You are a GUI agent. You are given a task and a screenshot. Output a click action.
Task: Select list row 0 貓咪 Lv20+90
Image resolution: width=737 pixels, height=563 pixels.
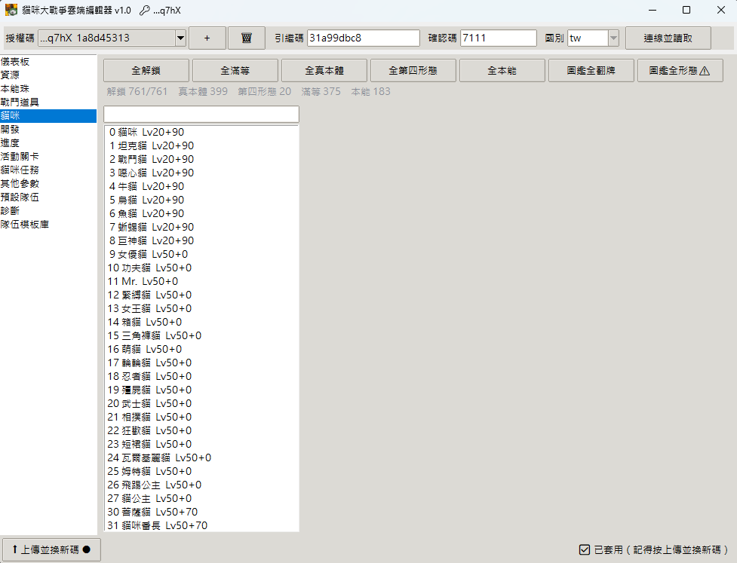pyautogui.click(x=201, y=133)
